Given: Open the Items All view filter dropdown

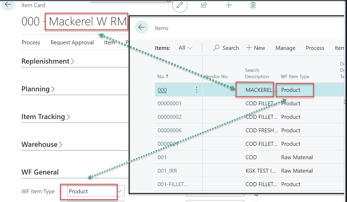Looking at the screenshot, I should 186,48.
